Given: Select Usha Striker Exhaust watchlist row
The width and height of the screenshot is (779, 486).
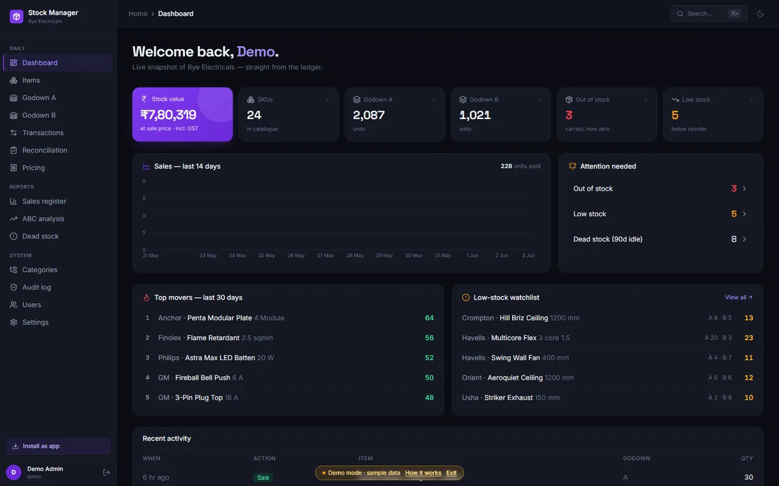Looking at the screenshot, I should point(607,398).
